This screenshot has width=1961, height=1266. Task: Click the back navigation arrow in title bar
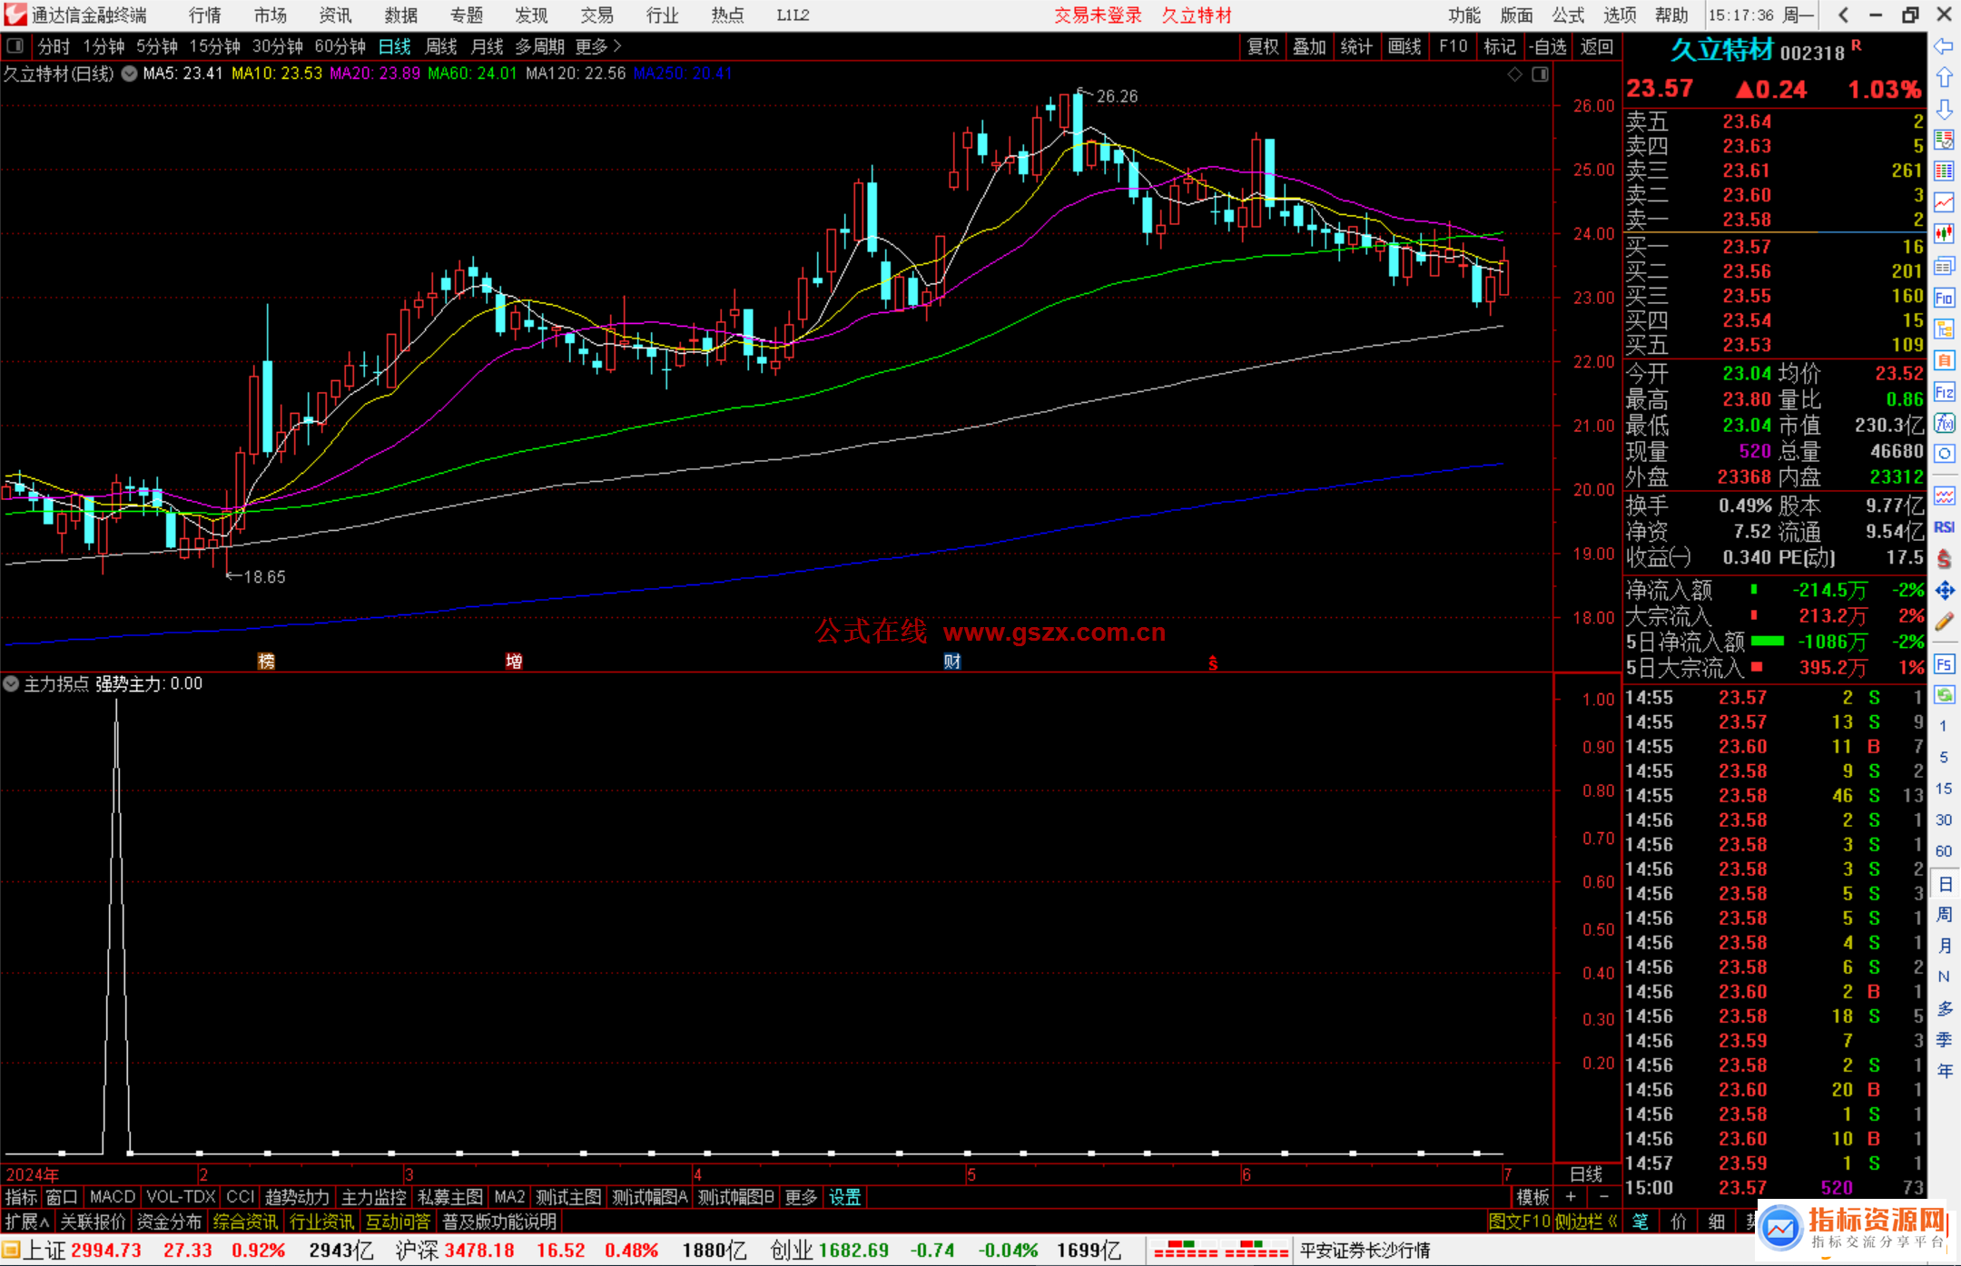[1843, 15]
